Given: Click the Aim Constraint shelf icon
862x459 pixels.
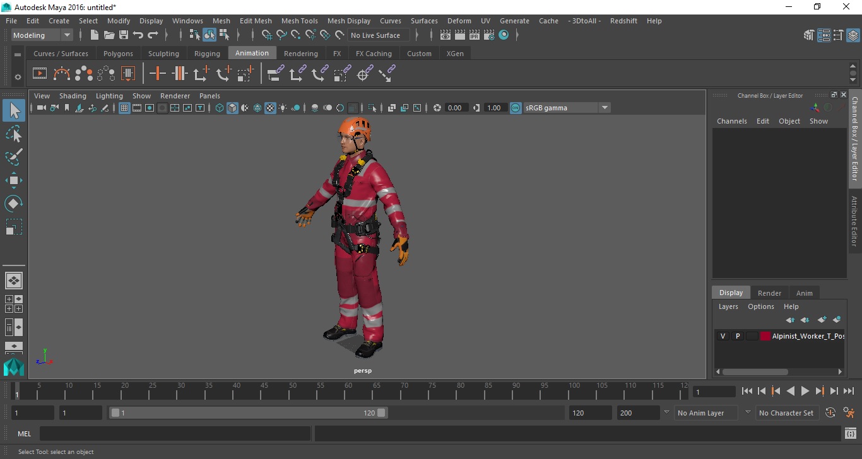Looking at the screenshot, I should pyautogui.click(x=363, y=74).
